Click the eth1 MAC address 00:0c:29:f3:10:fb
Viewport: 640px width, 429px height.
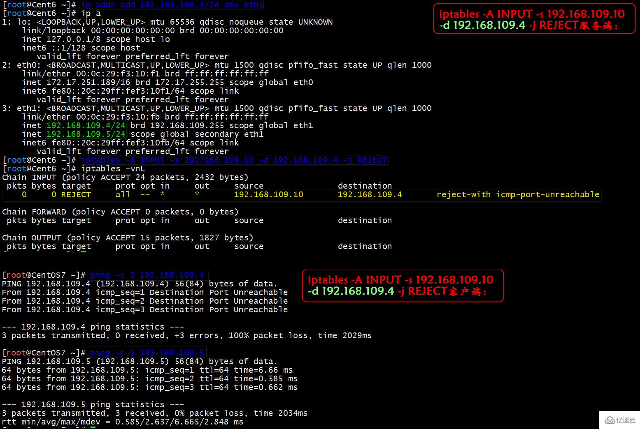[118, 117]
